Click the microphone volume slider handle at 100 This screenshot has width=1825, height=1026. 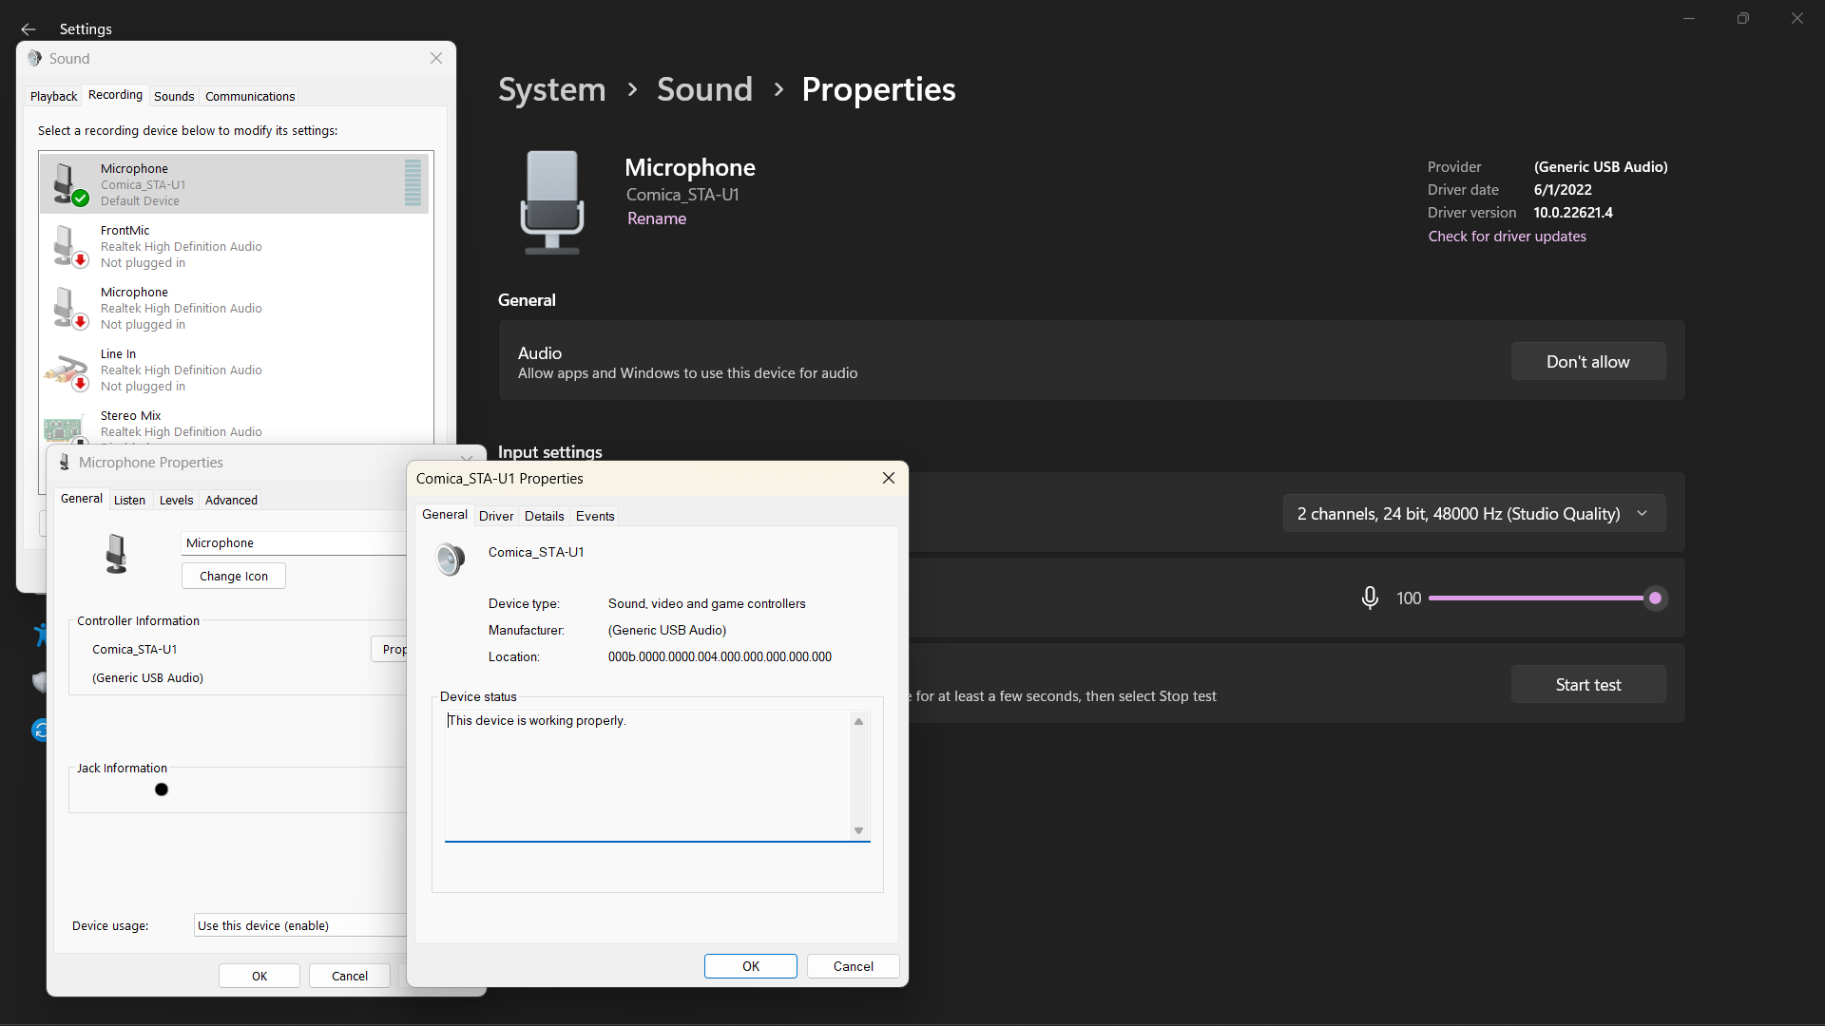pos(1657,598)
